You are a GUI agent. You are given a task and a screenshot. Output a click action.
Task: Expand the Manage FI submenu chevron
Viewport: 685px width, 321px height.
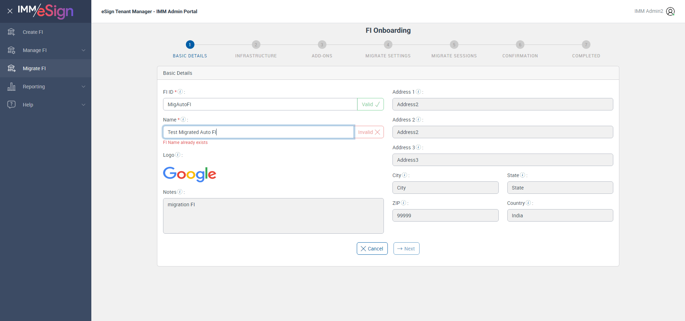[x=83, y=50]
